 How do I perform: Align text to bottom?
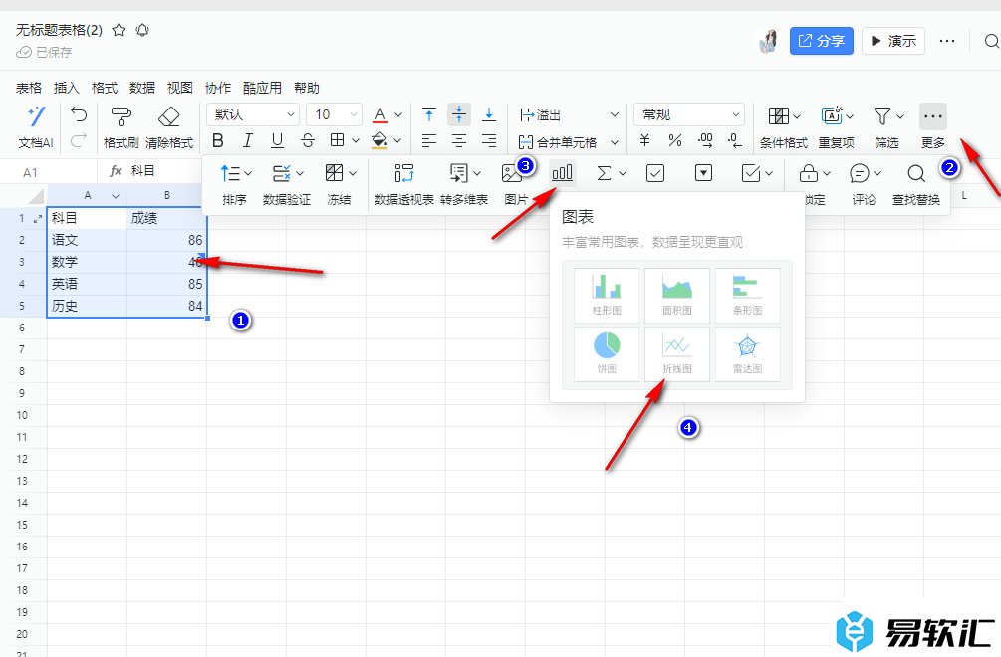[x=489, y=115]
